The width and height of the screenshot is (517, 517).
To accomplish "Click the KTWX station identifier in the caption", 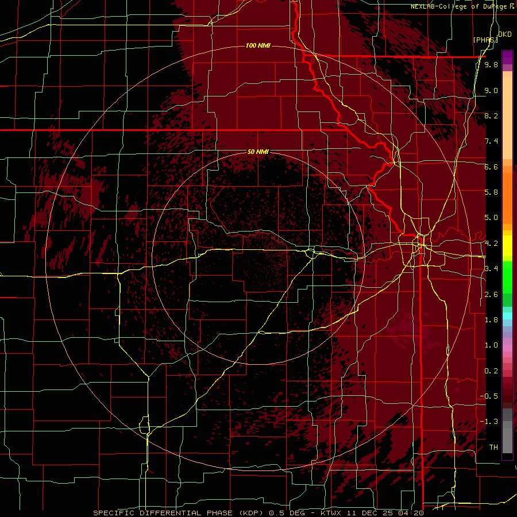I will 332,513.
